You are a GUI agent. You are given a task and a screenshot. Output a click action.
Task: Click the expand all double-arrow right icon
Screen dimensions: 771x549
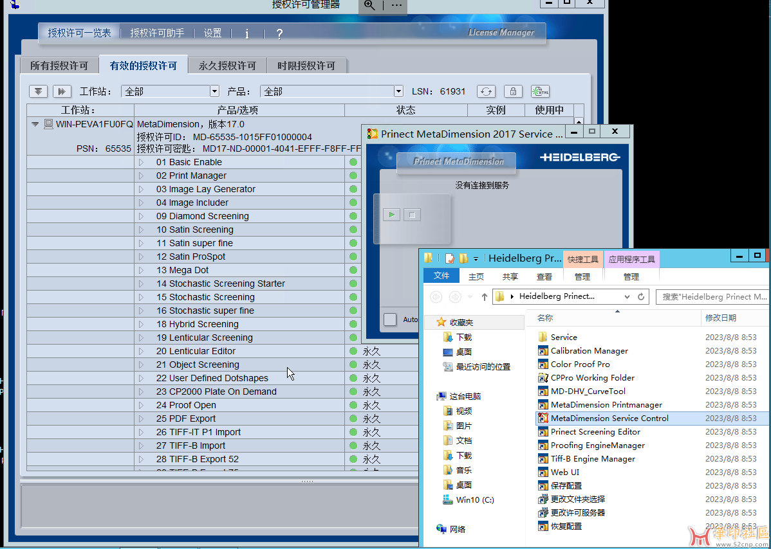click(x=62, y=92)
